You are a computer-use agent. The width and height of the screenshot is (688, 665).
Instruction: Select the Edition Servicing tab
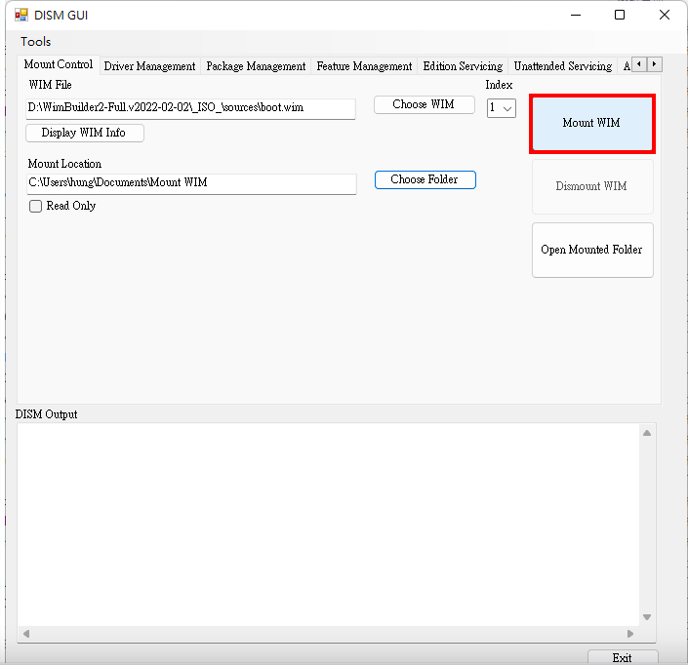coord(463,66)
